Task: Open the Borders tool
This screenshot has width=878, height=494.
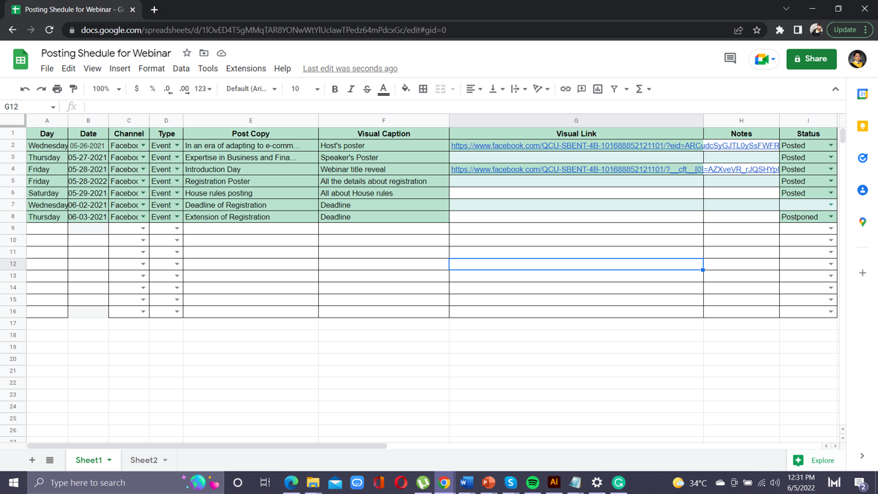Action: tap(423, 89)
